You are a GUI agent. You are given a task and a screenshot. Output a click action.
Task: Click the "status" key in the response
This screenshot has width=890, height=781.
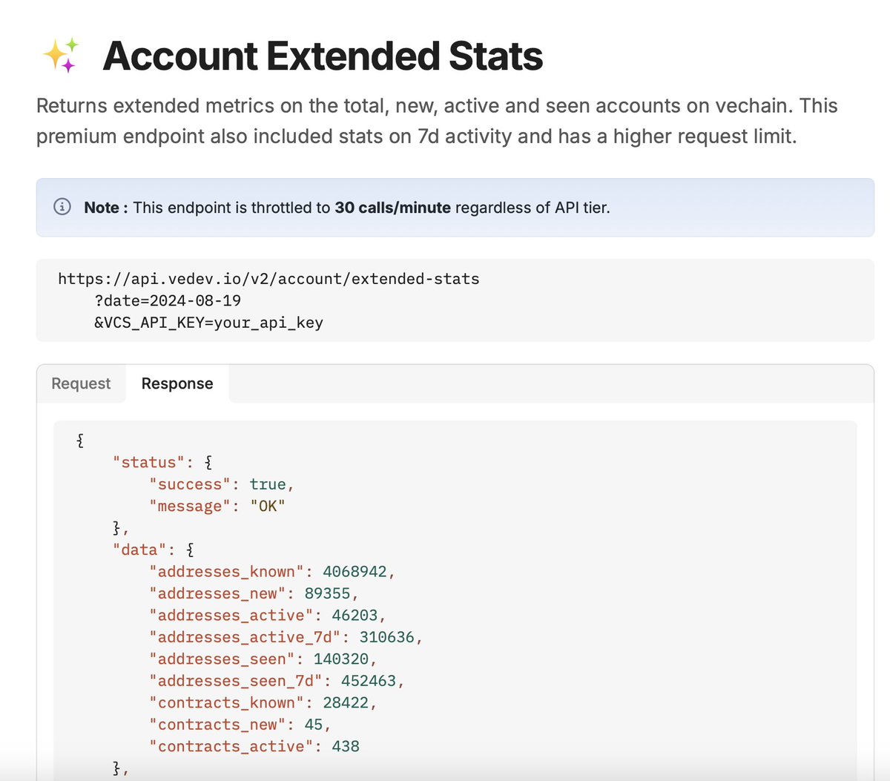(148, 462)
